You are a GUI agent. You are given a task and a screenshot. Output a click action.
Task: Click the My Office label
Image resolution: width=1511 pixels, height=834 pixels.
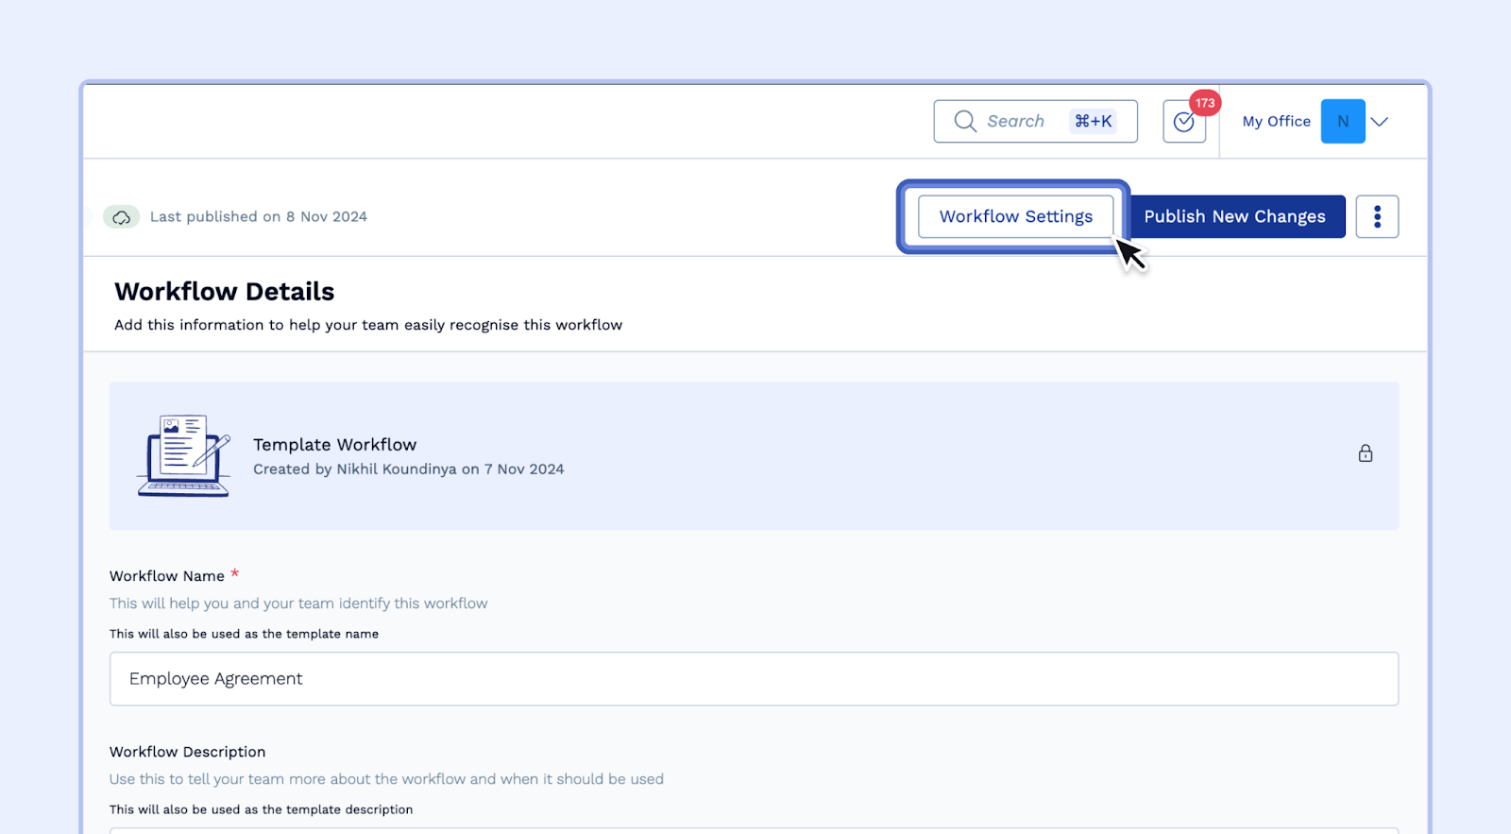click(x=1276, y=121)
